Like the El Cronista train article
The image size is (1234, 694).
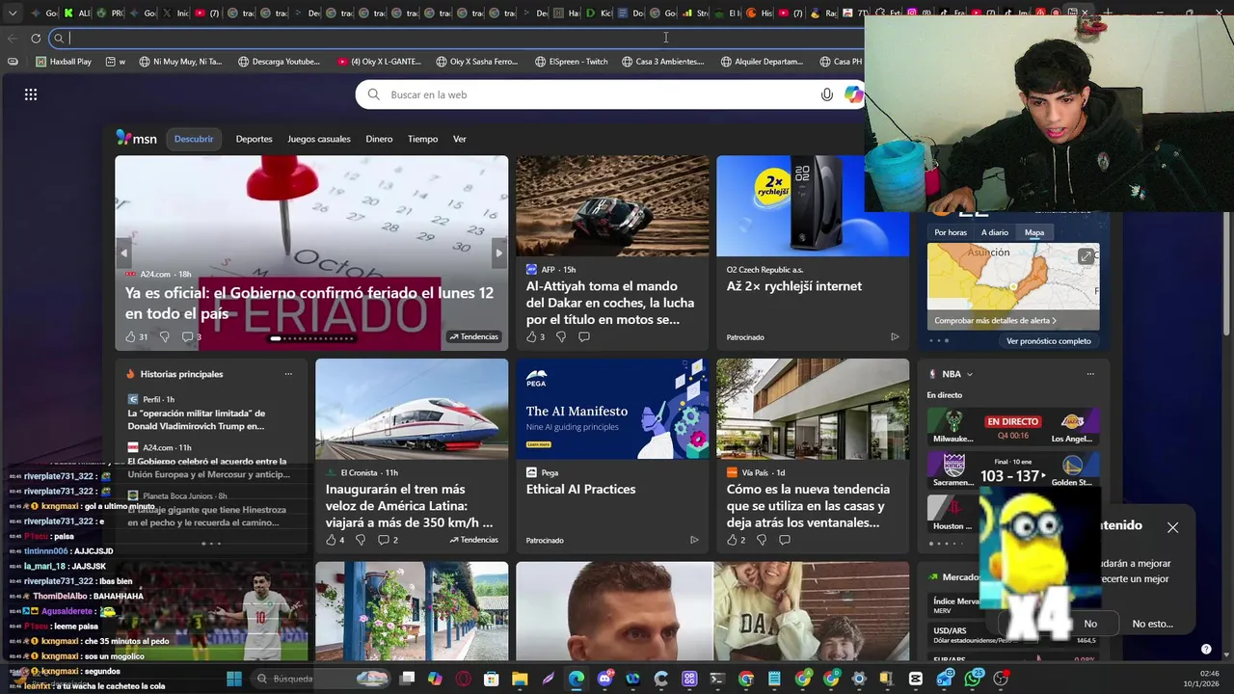point(331,540)
